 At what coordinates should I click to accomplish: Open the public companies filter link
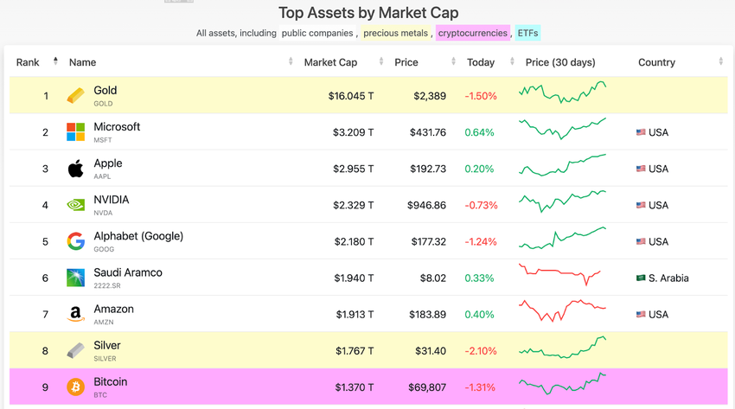(x=317, y=34)
